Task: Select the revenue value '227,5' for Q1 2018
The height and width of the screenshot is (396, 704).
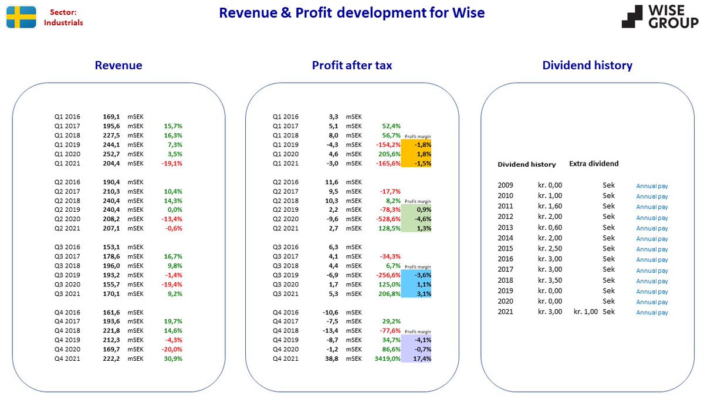Action: tap(112, 136)
